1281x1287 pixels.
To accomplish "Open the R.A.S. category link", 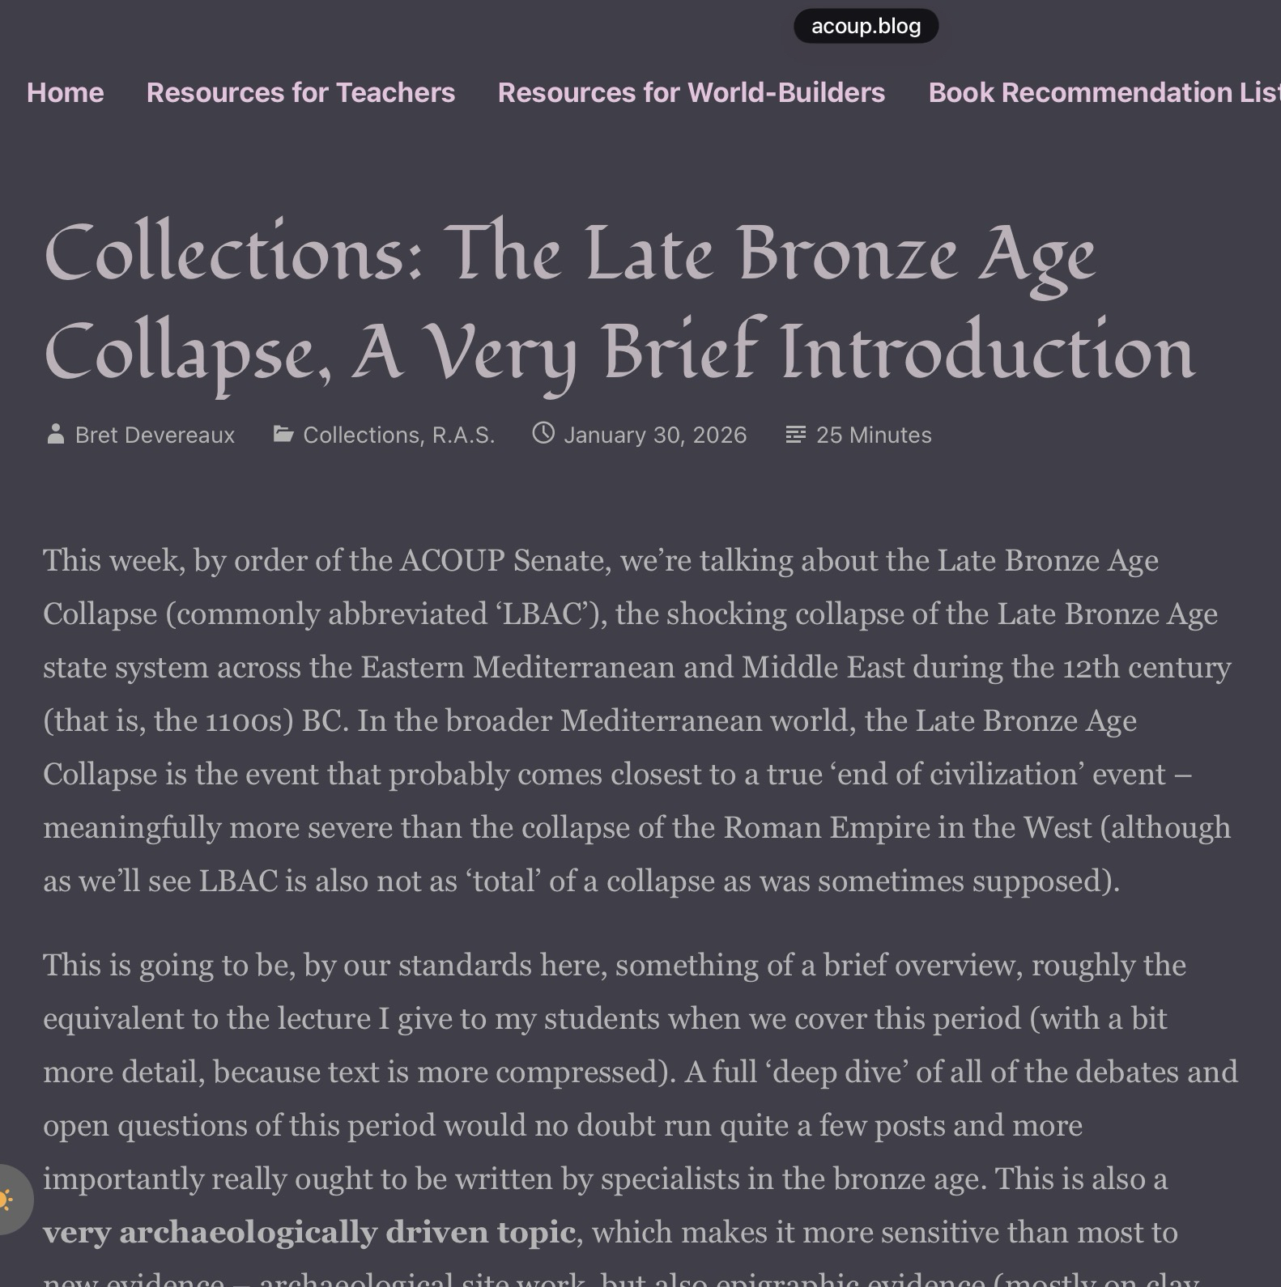I will 463,435.
